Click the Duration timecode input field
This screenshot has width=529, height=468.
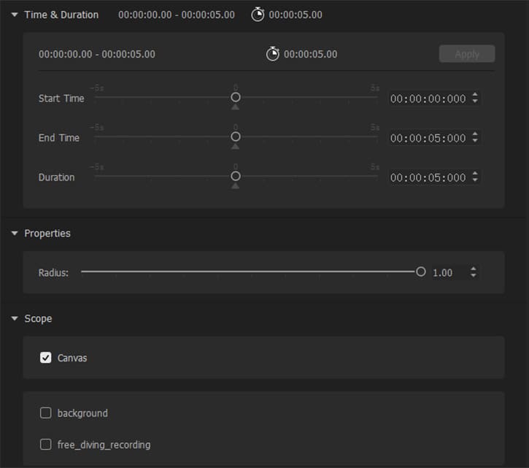tap(428, 177)
